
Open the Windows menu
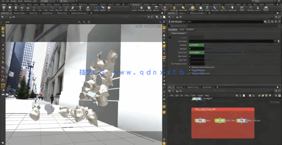point(27,1)
